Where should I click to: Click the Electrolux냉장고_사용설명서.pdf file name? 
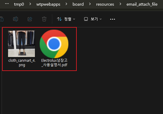point(54,63)
